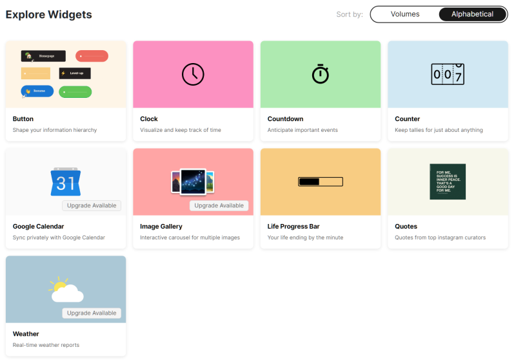Click Upgrade Available badge on Weather
The image size is (516, 363).
[92, 313]
